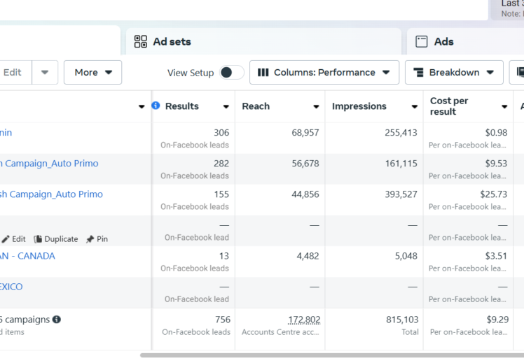524x358 pixels.
Task: Toggle the View Setup switch
Action: click(231, 73)
